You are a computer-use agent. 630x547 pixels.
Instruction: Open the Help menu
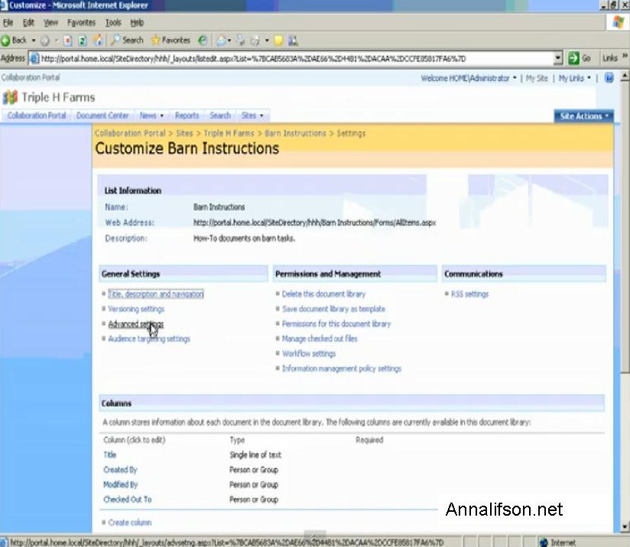137,22
